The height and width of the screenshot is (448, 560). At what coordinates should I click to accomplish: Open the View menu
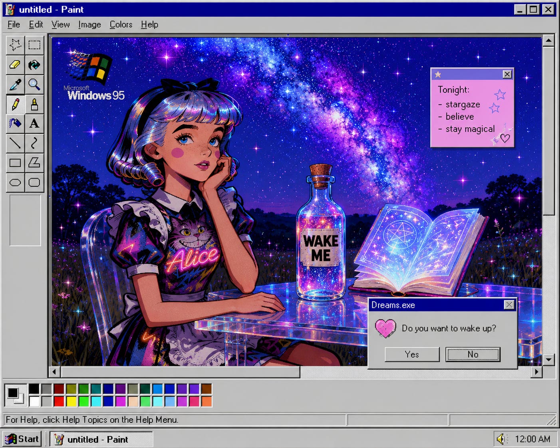click(61, 25)
